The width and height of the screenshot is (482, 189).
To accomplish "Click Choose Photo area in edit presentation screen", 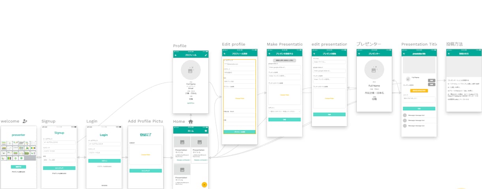I will coord(329,98).
